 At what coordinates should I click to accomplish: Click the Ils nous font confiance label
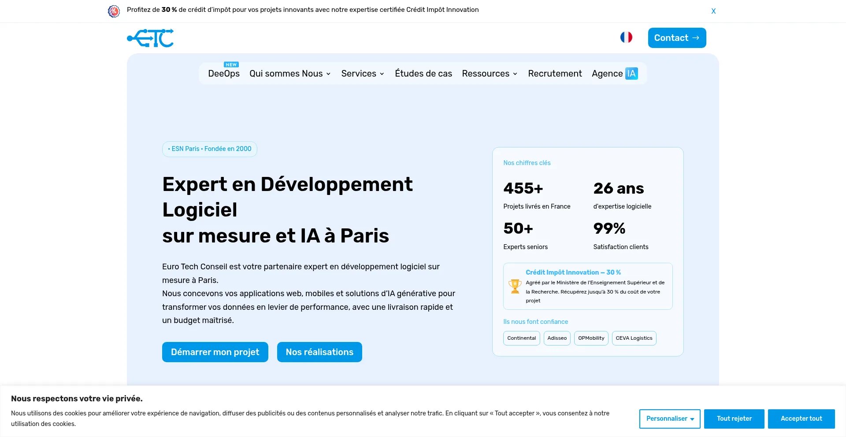coord(536,322)
